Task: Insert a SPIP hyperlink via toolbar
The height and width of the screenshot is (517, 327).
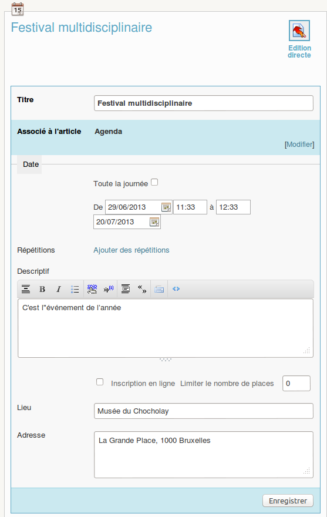Action: (92, 289)
